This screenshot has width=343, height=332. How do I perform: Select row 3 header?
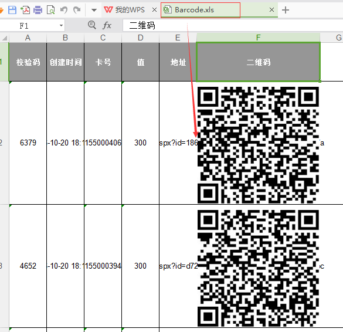point(4,266)
